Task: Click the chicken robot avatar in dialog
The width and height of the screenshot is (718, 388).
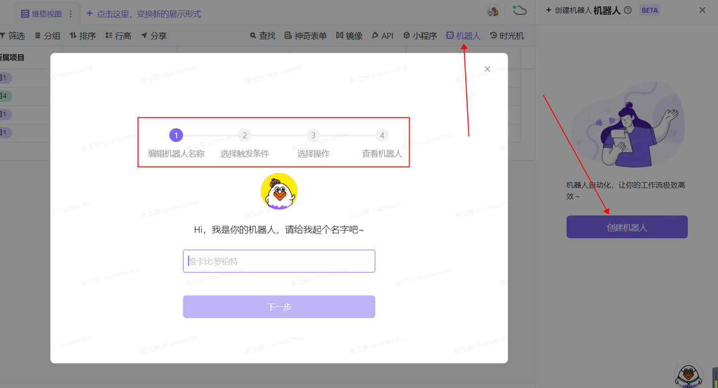Action: coord(279,191)
